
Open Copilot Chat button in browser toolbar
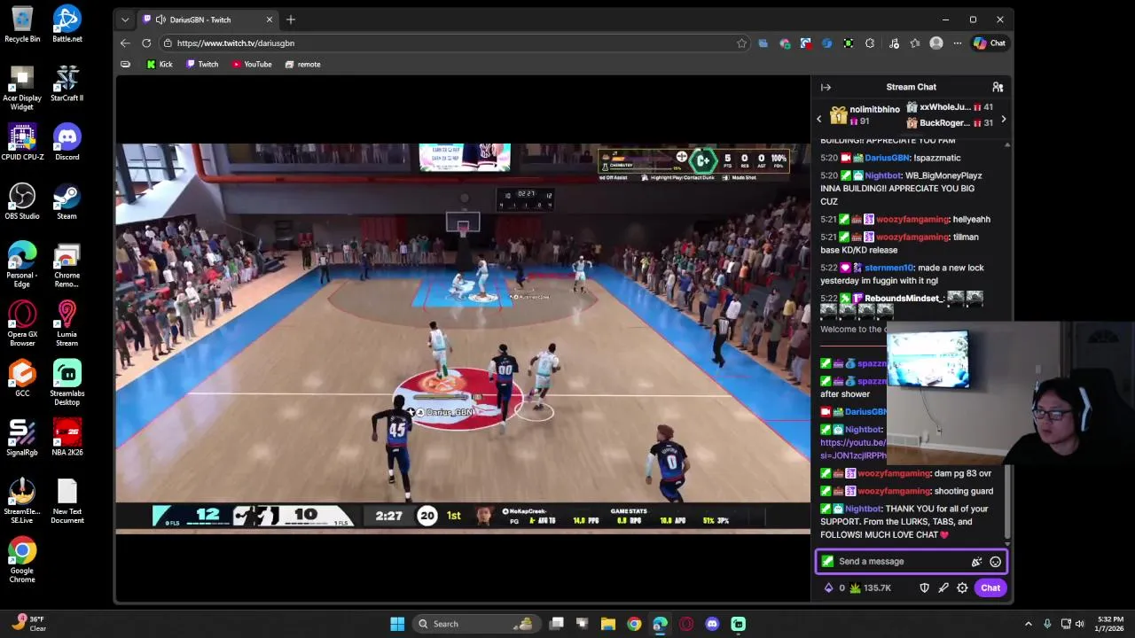click(x=990, y=43)
